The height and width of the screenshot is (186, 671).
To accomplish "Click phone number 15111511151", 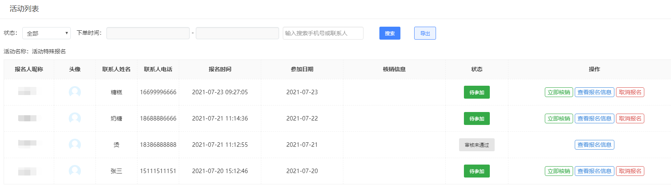I will 158,171.
